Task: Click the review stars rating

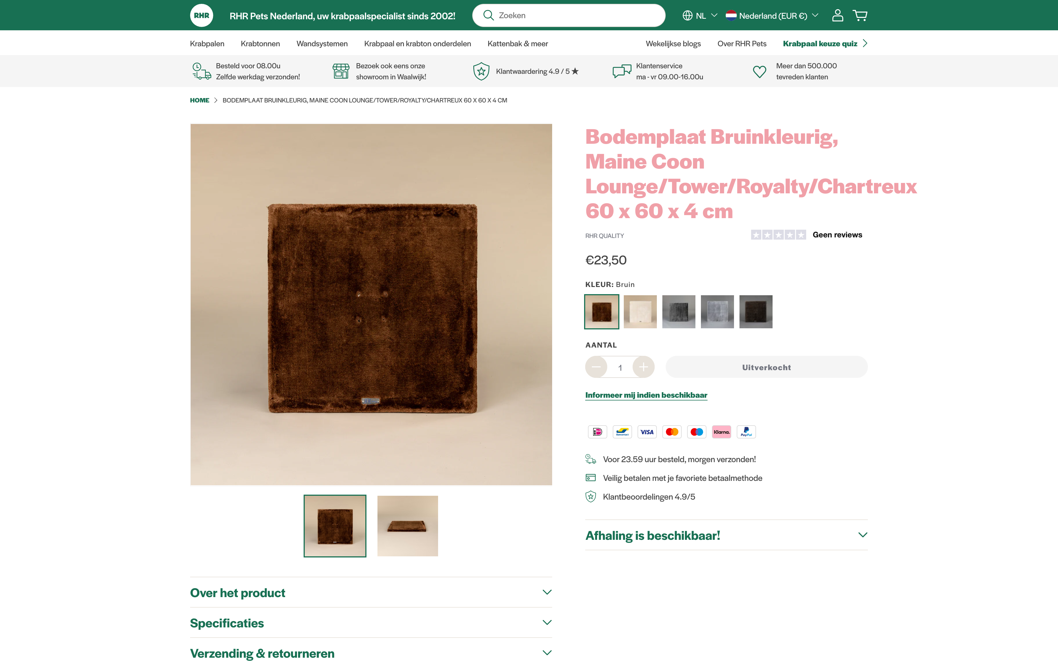Action: click(x=778, y=235)
